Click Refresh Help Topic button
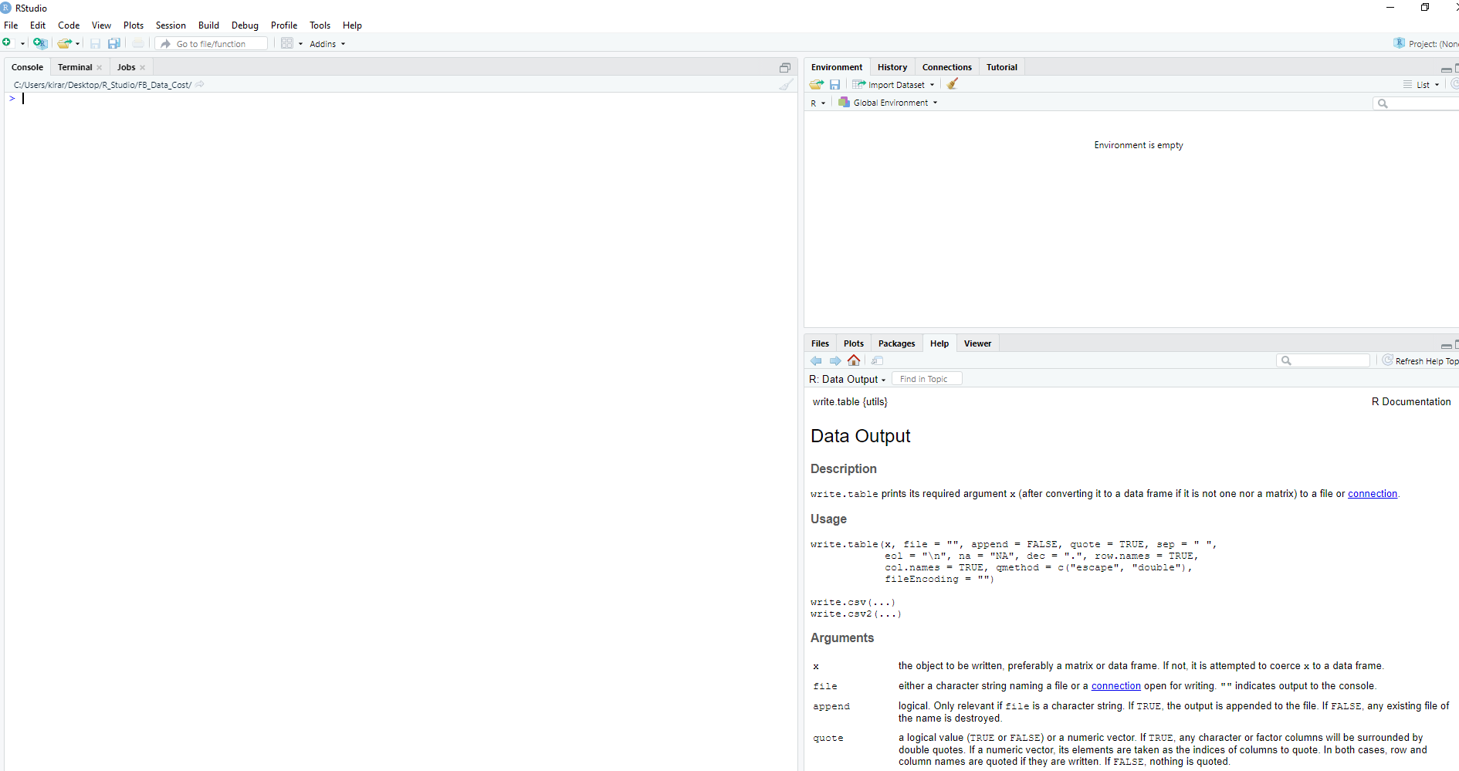 (1420, 361)
